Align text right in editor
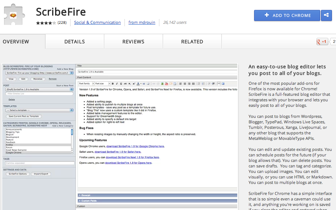 point(189,84)
